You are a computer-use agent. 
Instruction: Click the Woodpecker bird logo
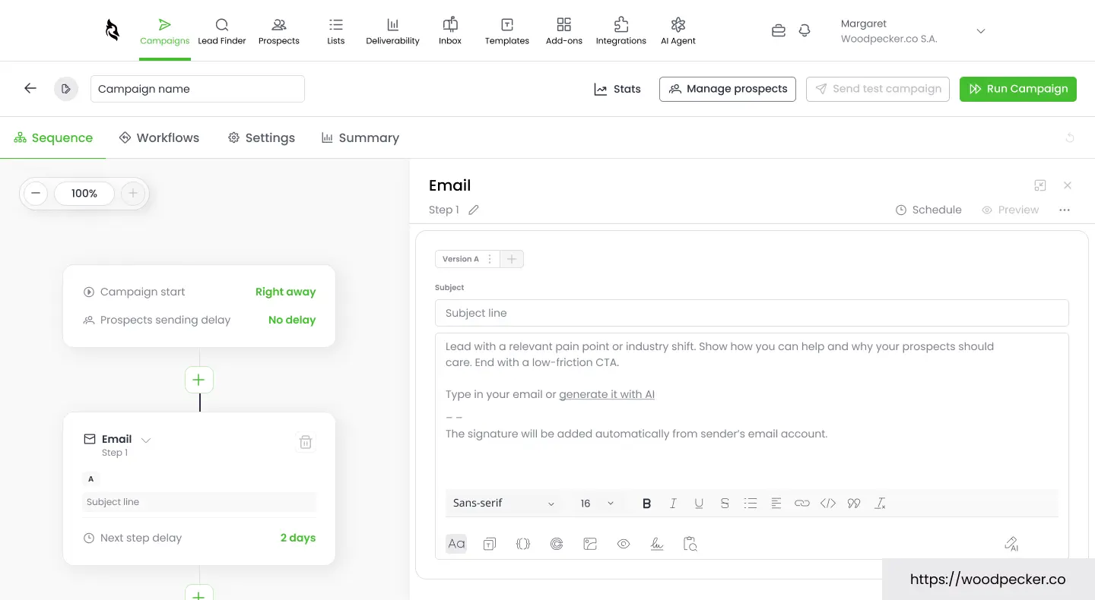tap(113, 30)
